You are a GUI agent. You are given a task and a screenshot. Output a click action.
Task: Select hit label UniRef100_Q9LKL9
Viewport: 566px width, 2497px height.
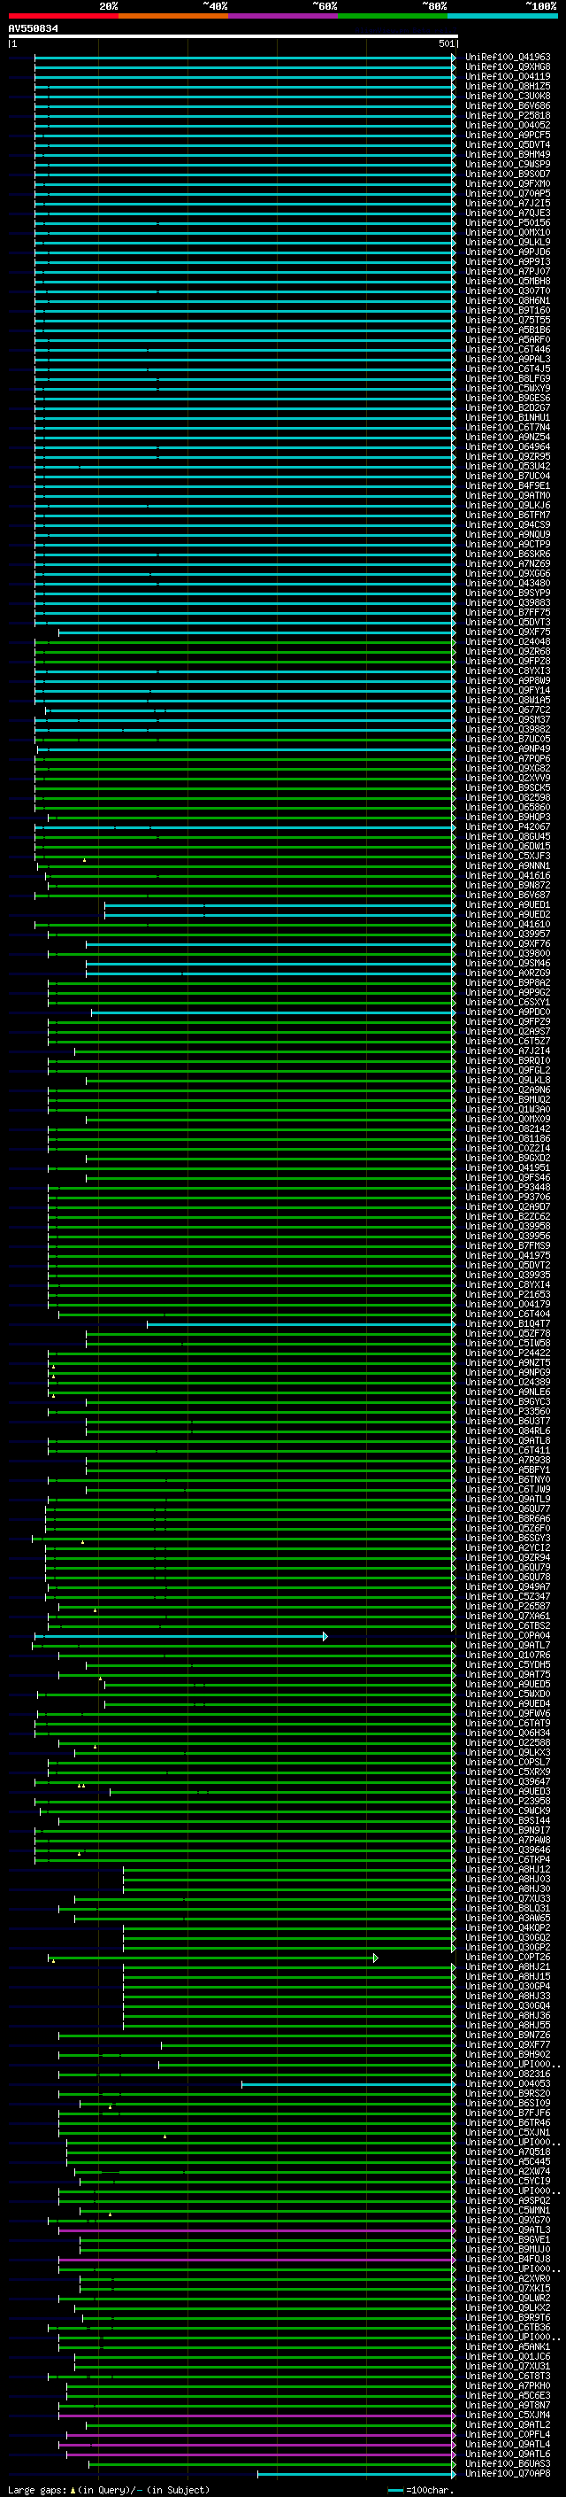click(508, 243)
